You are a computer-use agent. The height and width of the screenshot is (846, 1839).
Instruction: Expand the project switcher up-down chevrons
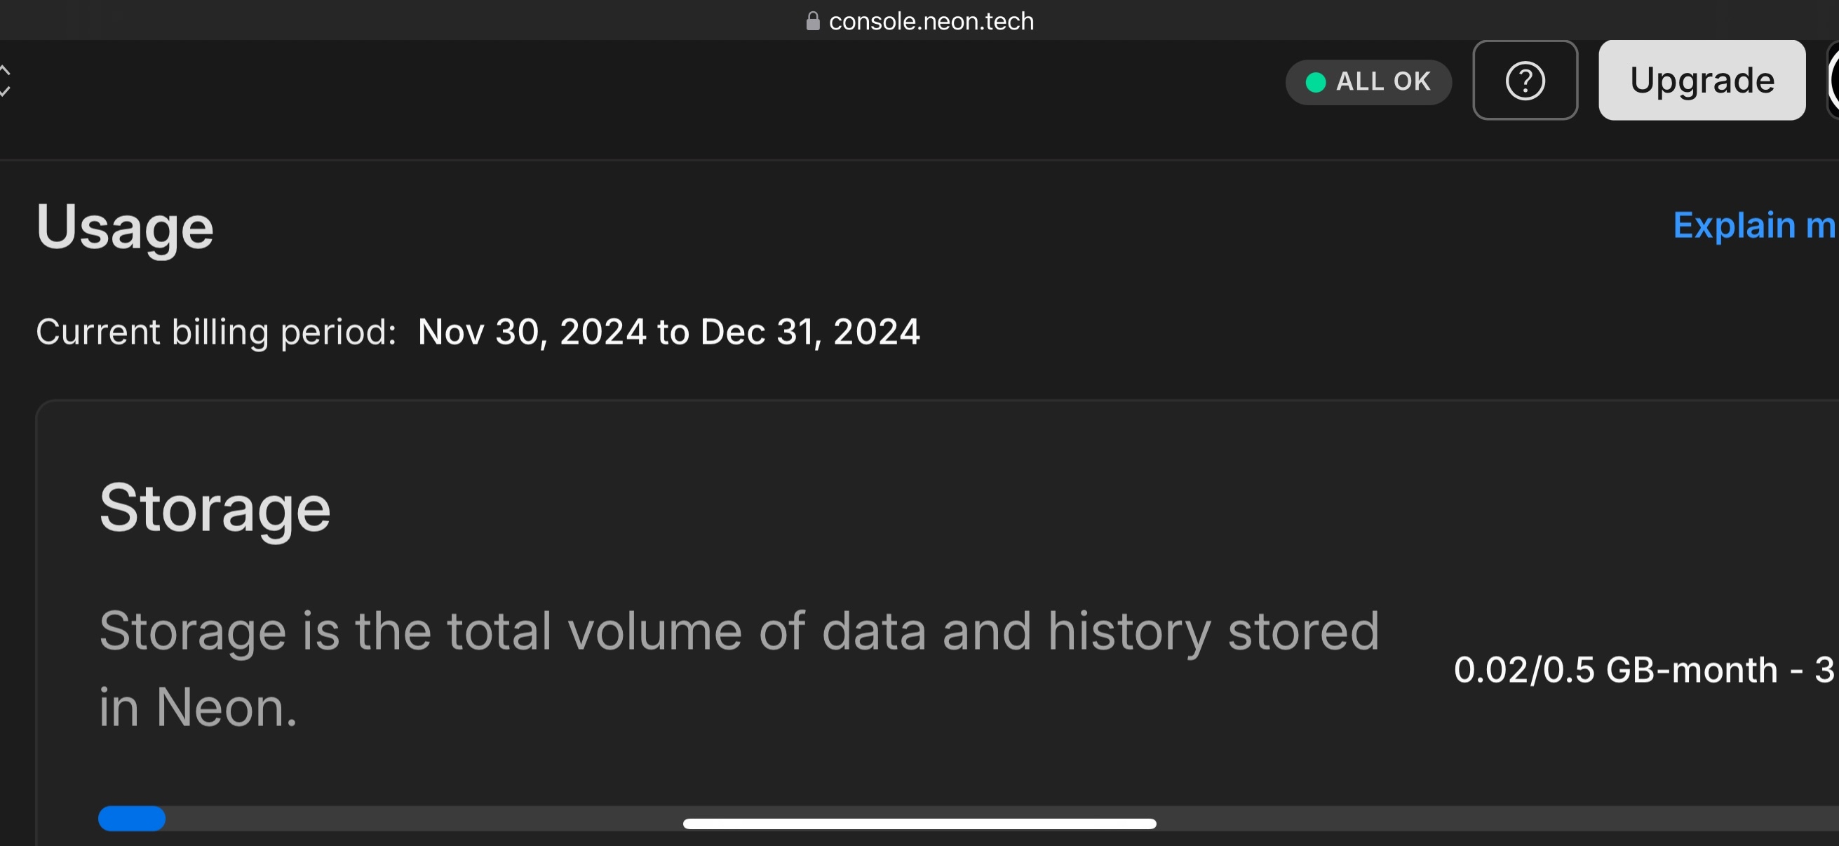(4, 81)
